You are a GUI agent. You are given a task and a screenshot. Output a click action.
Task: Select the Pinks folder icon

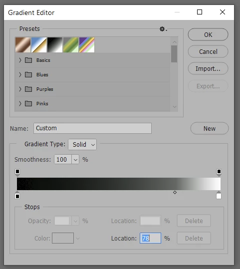[28, 104]
